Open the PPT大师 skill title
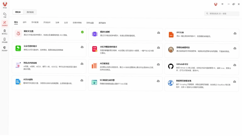 [180, 33]
